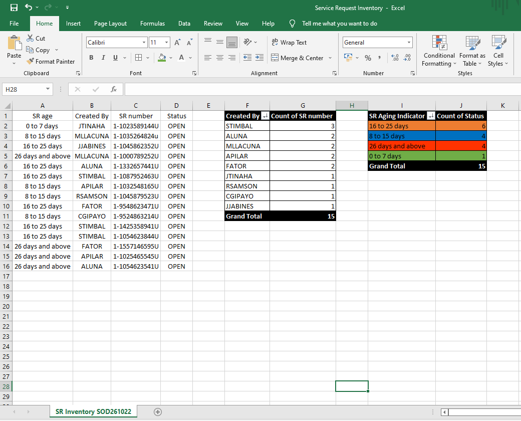Viewport: 521px width, 421px height.
Task: Click the Save icon in title bar
Action: click(14, 8)
